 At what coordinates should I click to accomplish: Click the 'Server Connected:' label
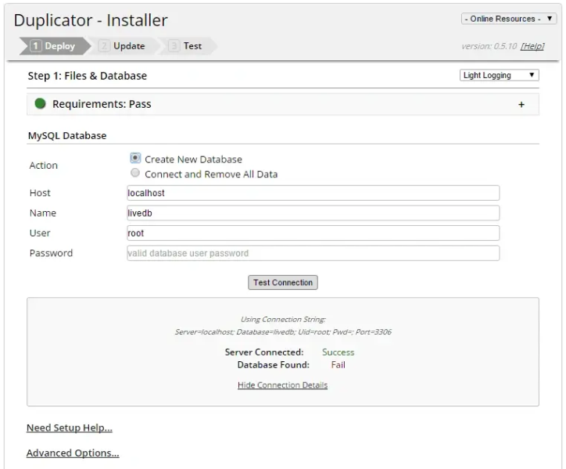(264, 353)
